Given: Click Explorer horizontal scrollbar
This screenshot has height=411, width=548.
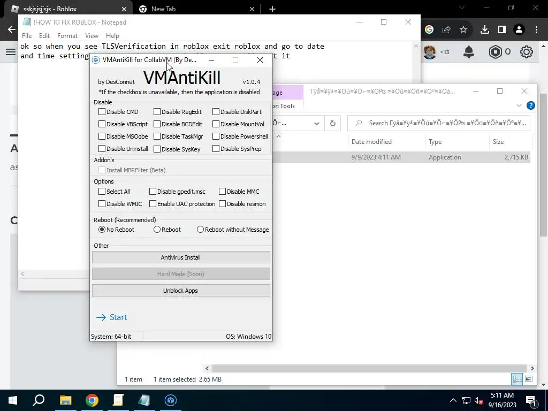Looking at the screenshot, I should [369, 368].
